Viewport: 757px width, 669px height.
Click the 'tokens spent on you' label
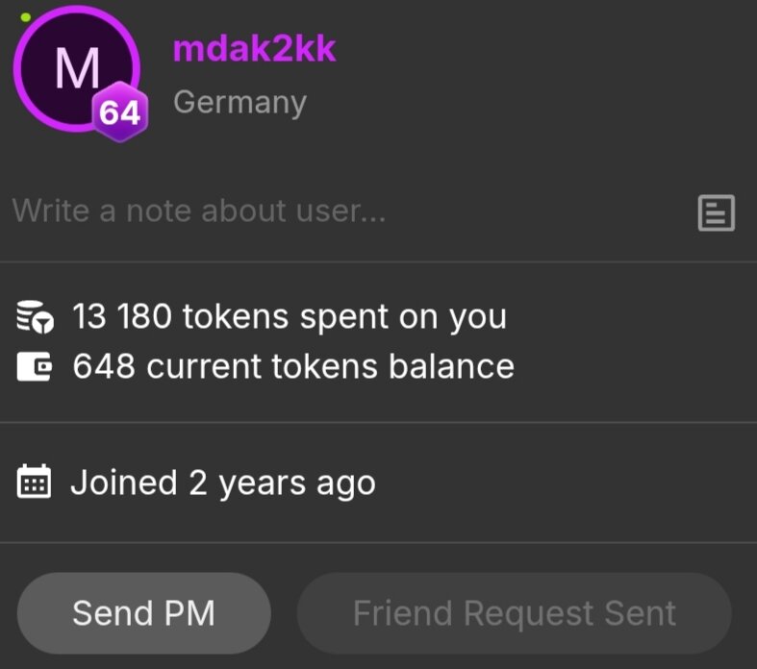(x=344, y=316)
